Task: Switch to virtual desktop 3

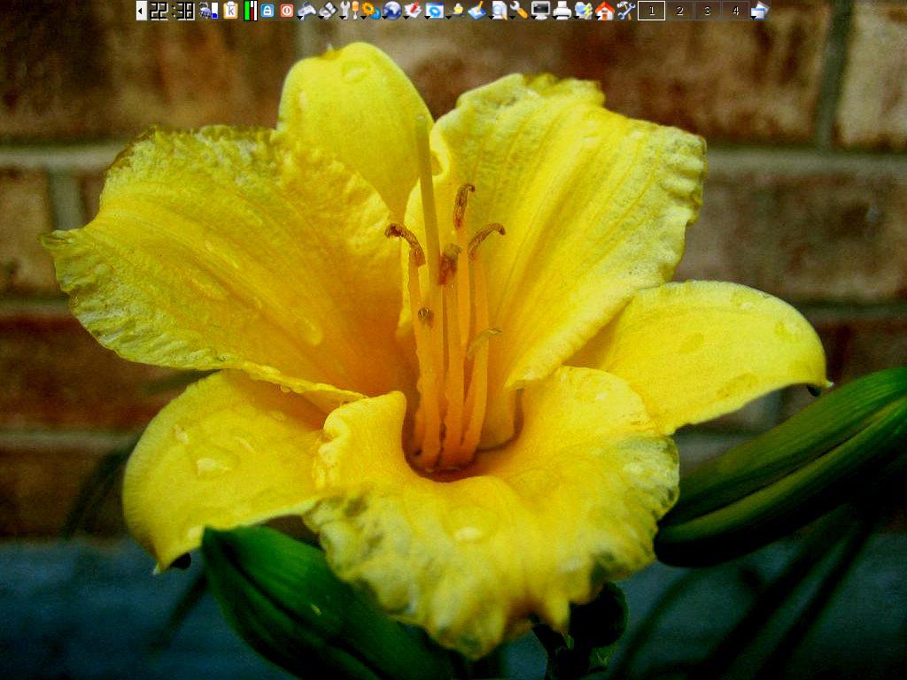Action: 708,11
